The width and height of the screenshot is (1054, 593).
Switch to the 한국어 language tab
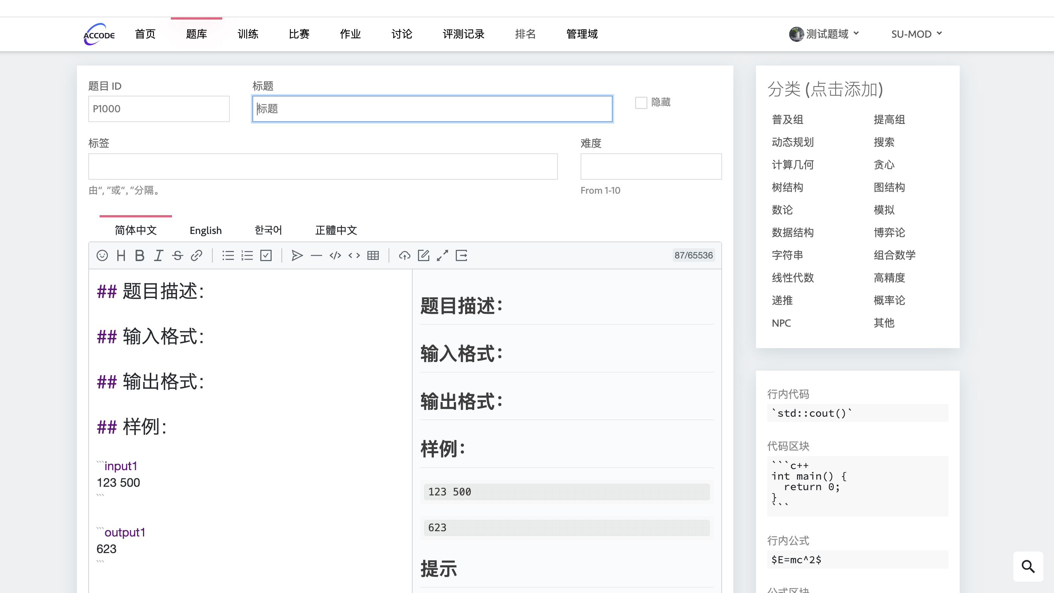pyautogui.click(x=268, y=230)
